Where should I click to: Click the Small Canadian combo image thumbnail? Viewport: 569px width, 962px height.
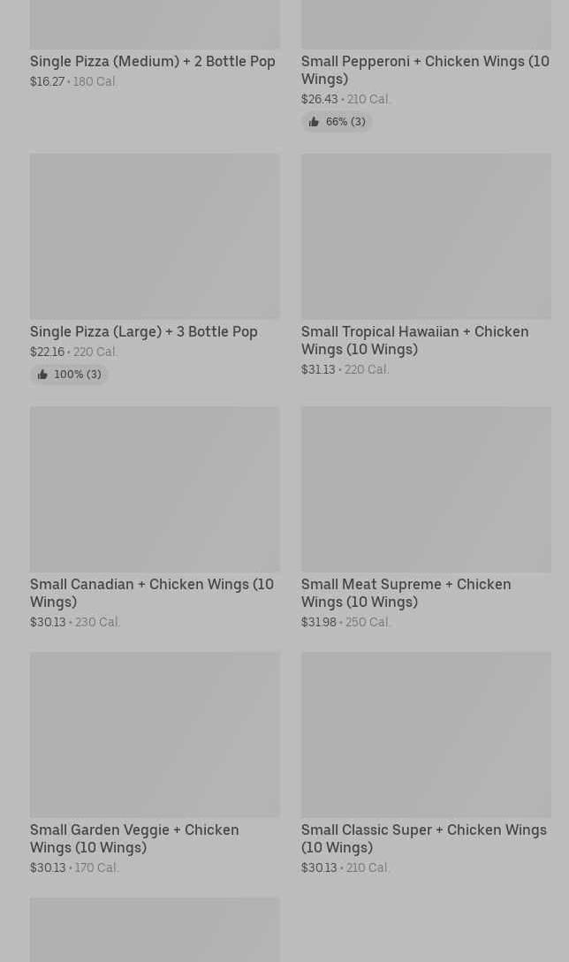(x=155, y=489)
